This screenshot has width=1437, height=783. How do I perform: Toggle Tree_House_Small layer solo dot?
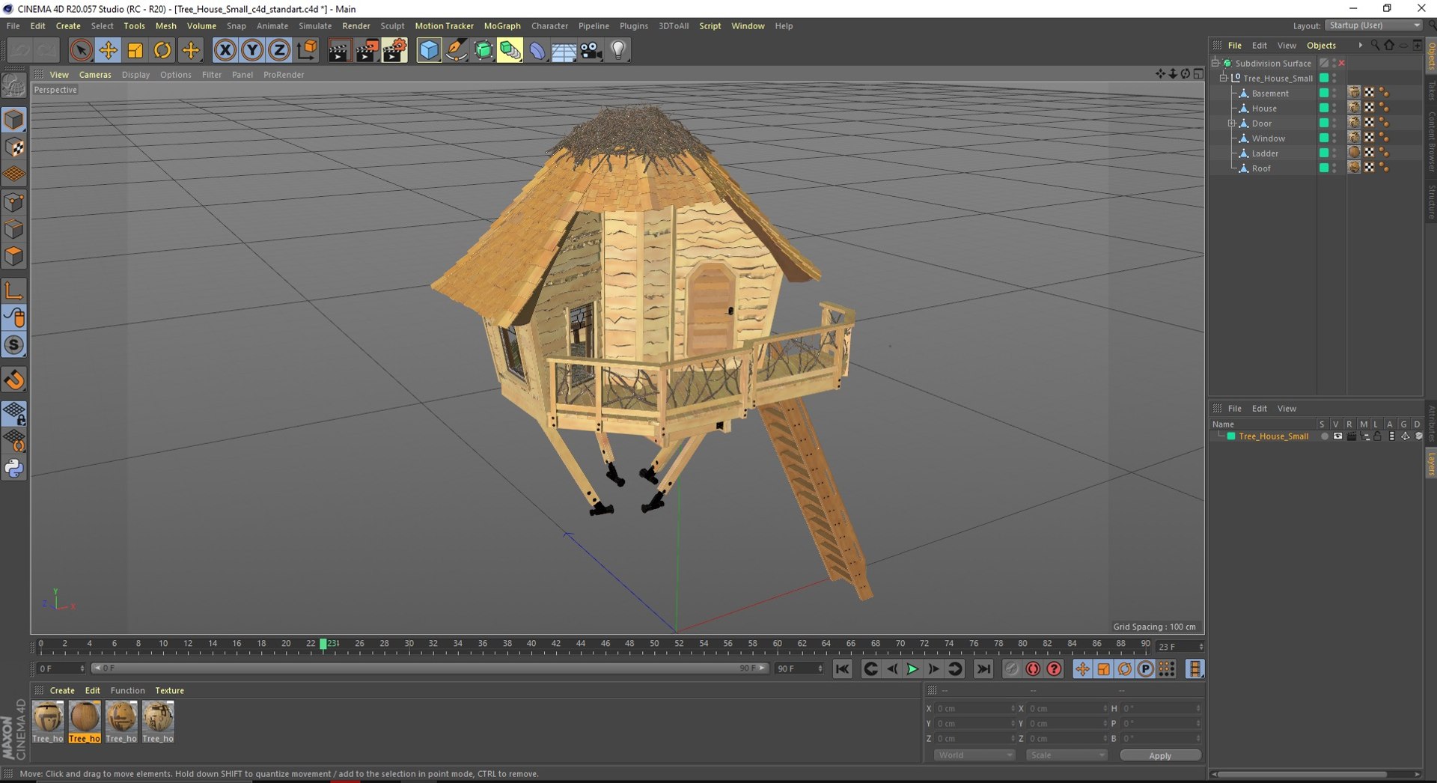pos(1324,436)
